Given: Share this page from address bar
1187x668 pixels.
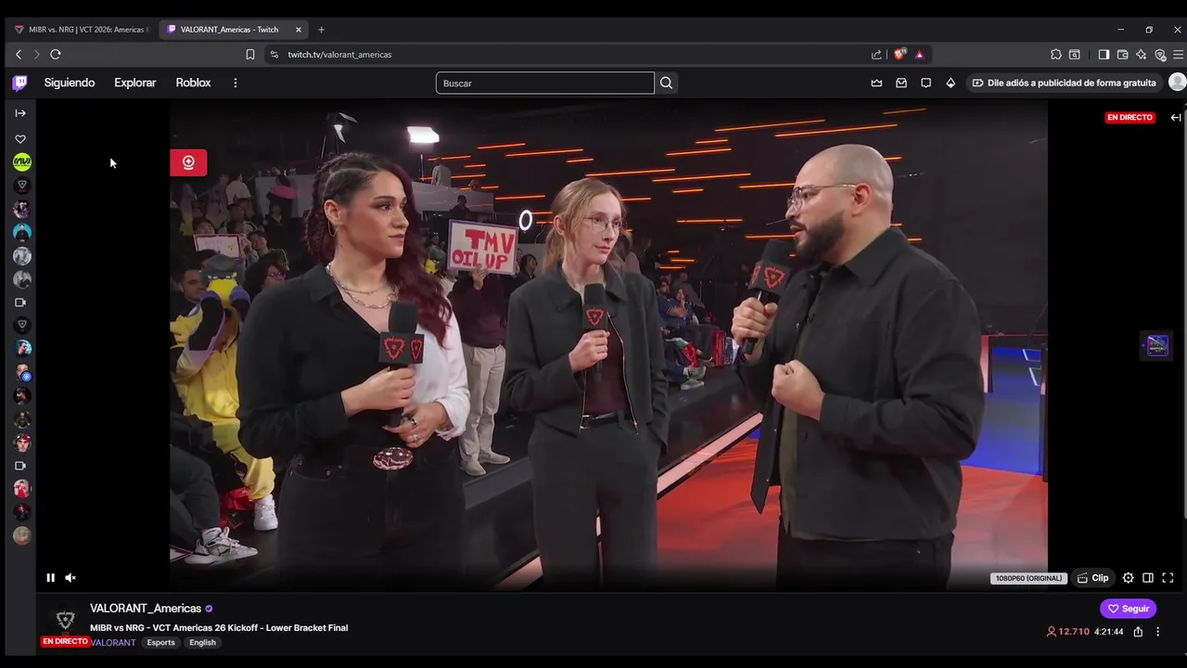Looking at the screenshot, I should 876,55.
